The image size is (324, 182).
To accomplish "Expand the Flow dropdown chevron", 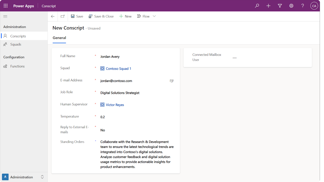I will coord(154,16).
